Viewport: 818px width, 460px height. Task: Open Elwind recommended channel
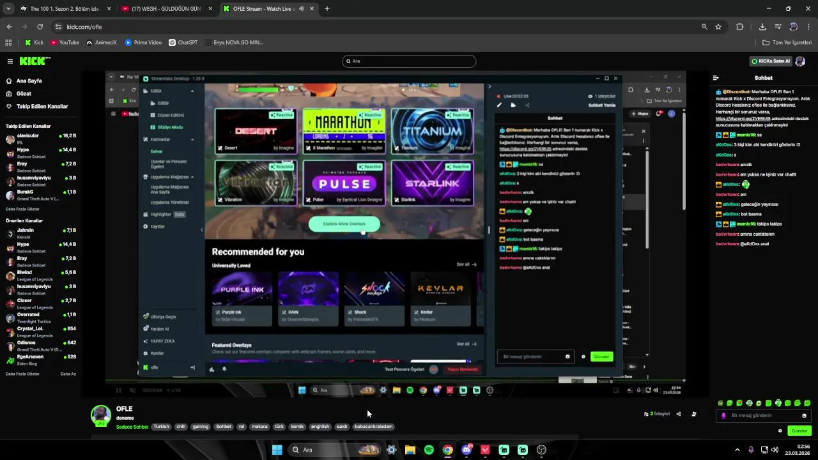coord(41,275)
